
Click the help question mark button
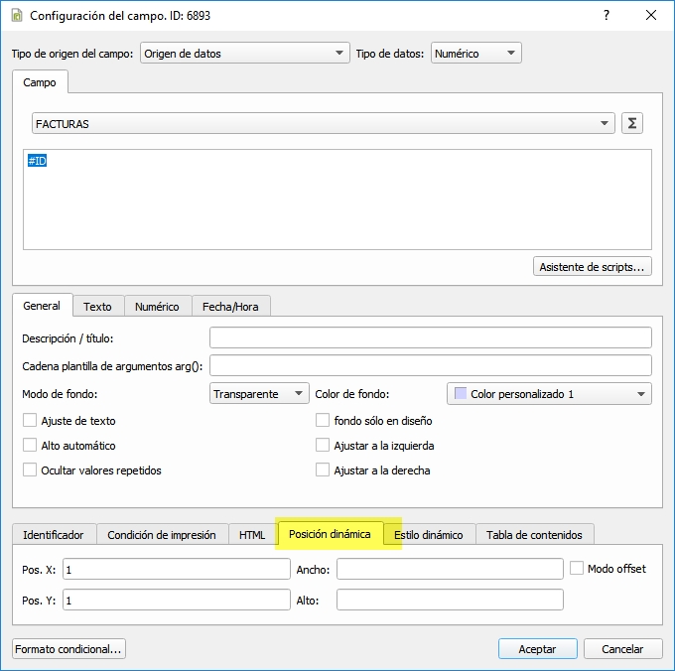[606, 16]
